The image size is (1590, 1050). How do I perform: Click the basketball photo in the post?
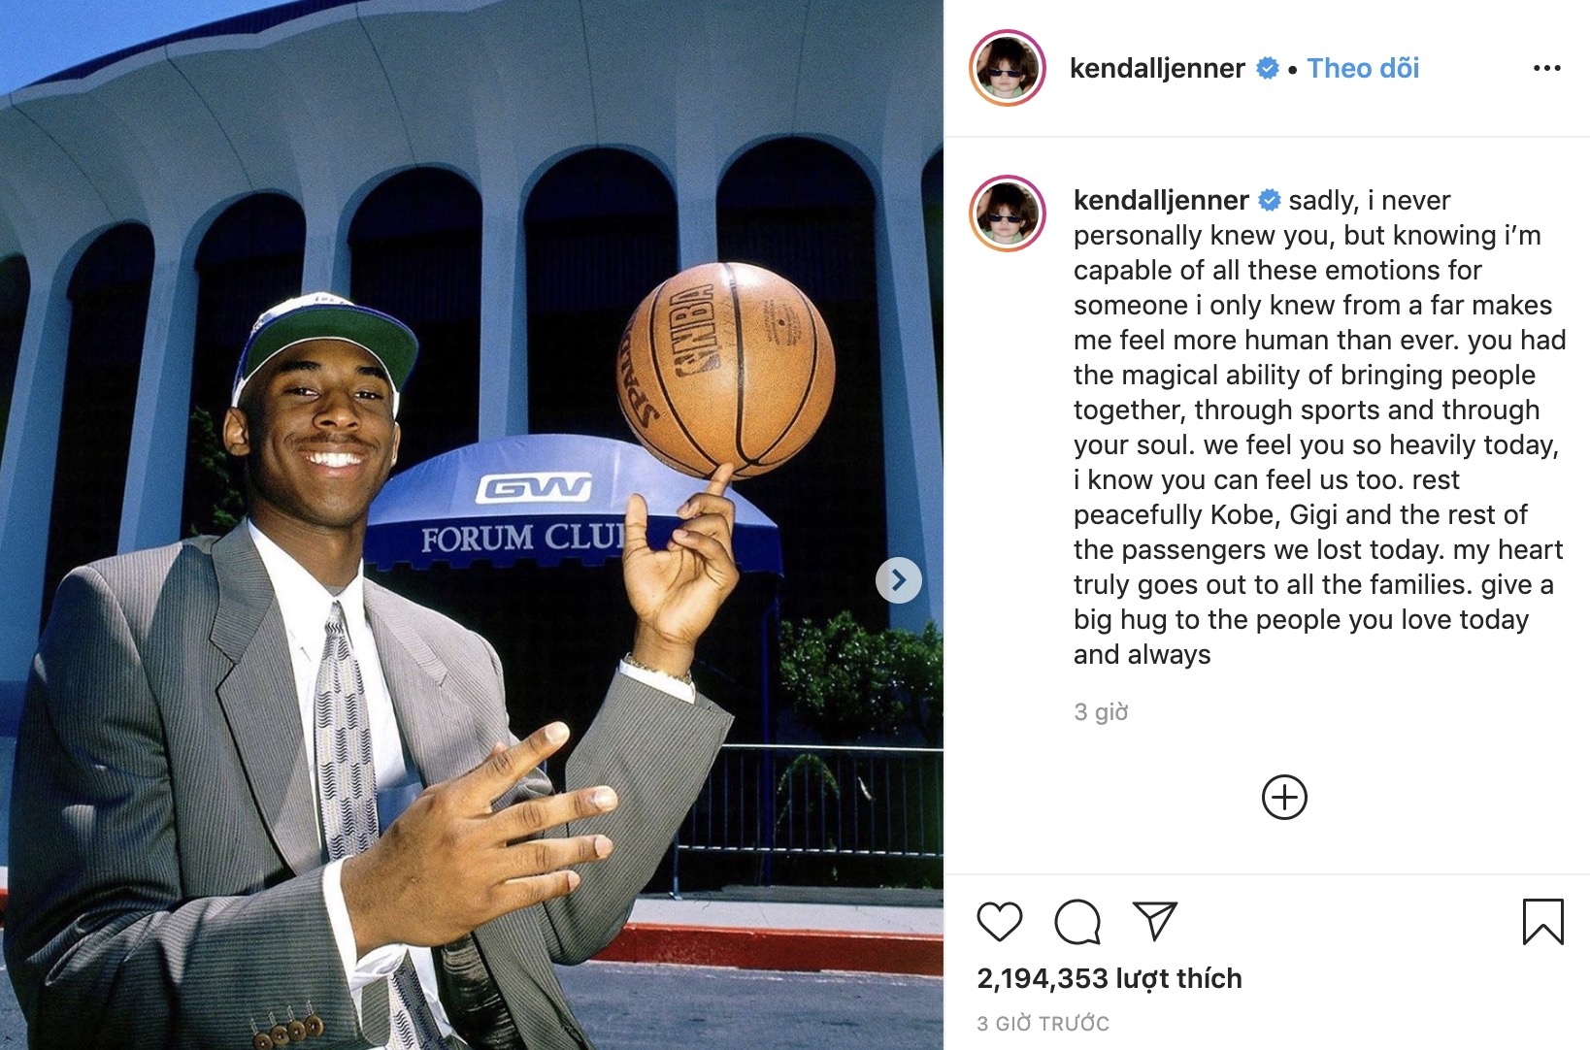[x=472, y=525]
